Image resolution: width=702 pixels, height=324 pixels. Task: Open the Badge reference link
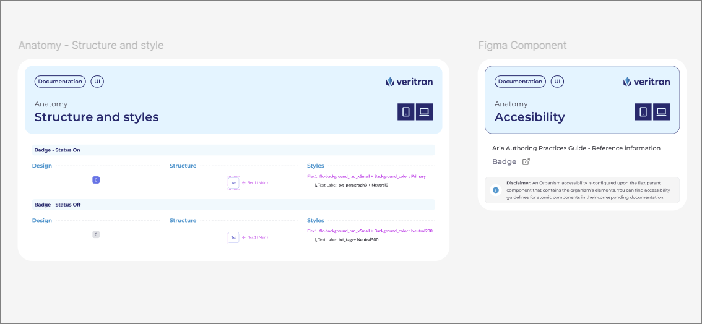504,161
